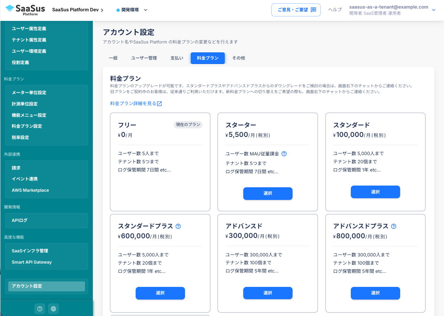444x316 pixels.
Task: Open AWS Marketplace in the sidebar
Action: tap(30, 190)
